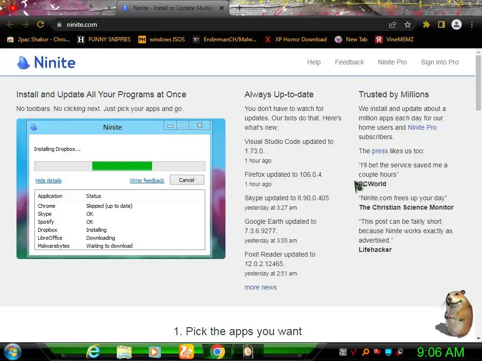
Task: Switch to Chrome on the taskbar
Action: [x=217, y=352]
